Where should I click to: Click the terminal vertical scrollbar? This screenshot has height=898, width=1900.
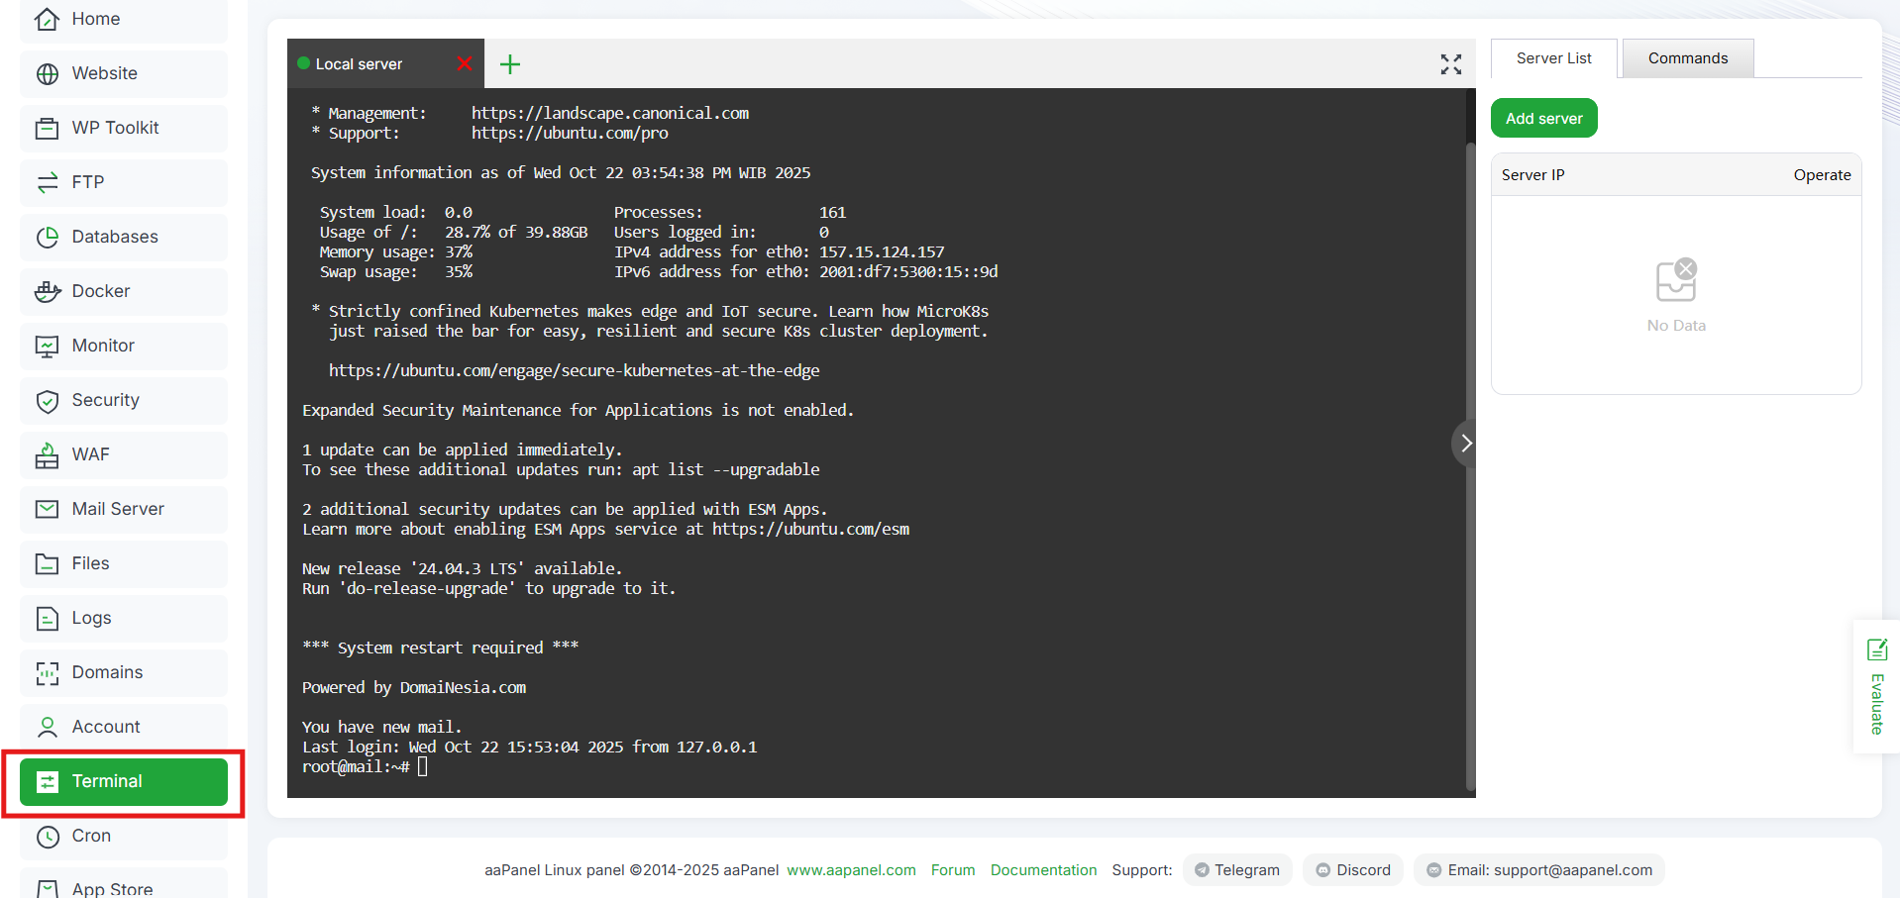pyautogui.click(x=1470, y=465)
